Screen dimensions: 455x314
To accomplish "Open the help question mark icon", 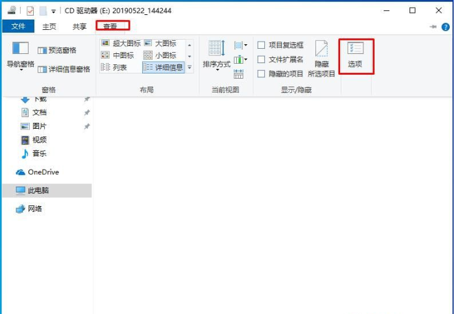I will [x=446, y=27].
